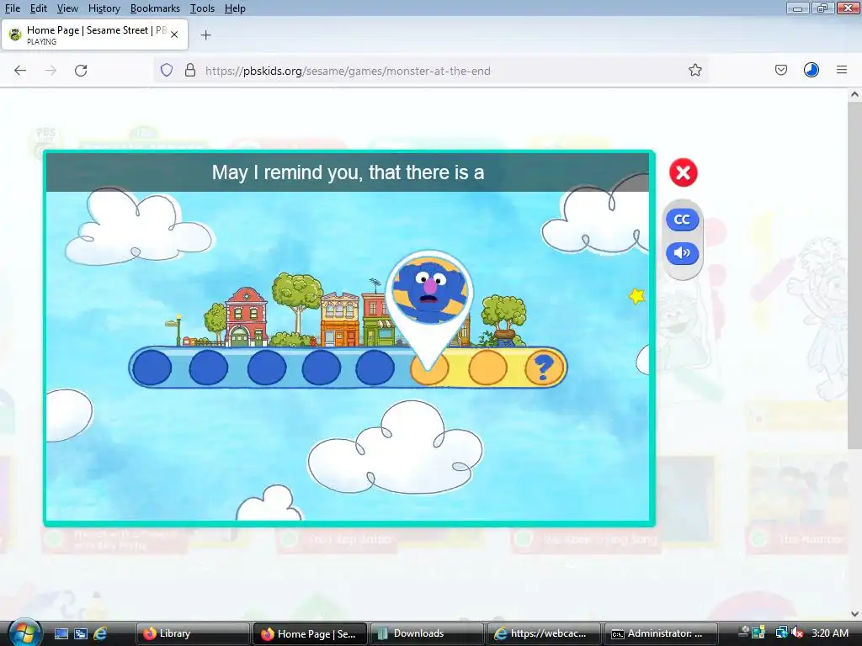Click the network tray icon
Image resolution: width=862 pixels, height=646 pixels.
click(780, 633)
